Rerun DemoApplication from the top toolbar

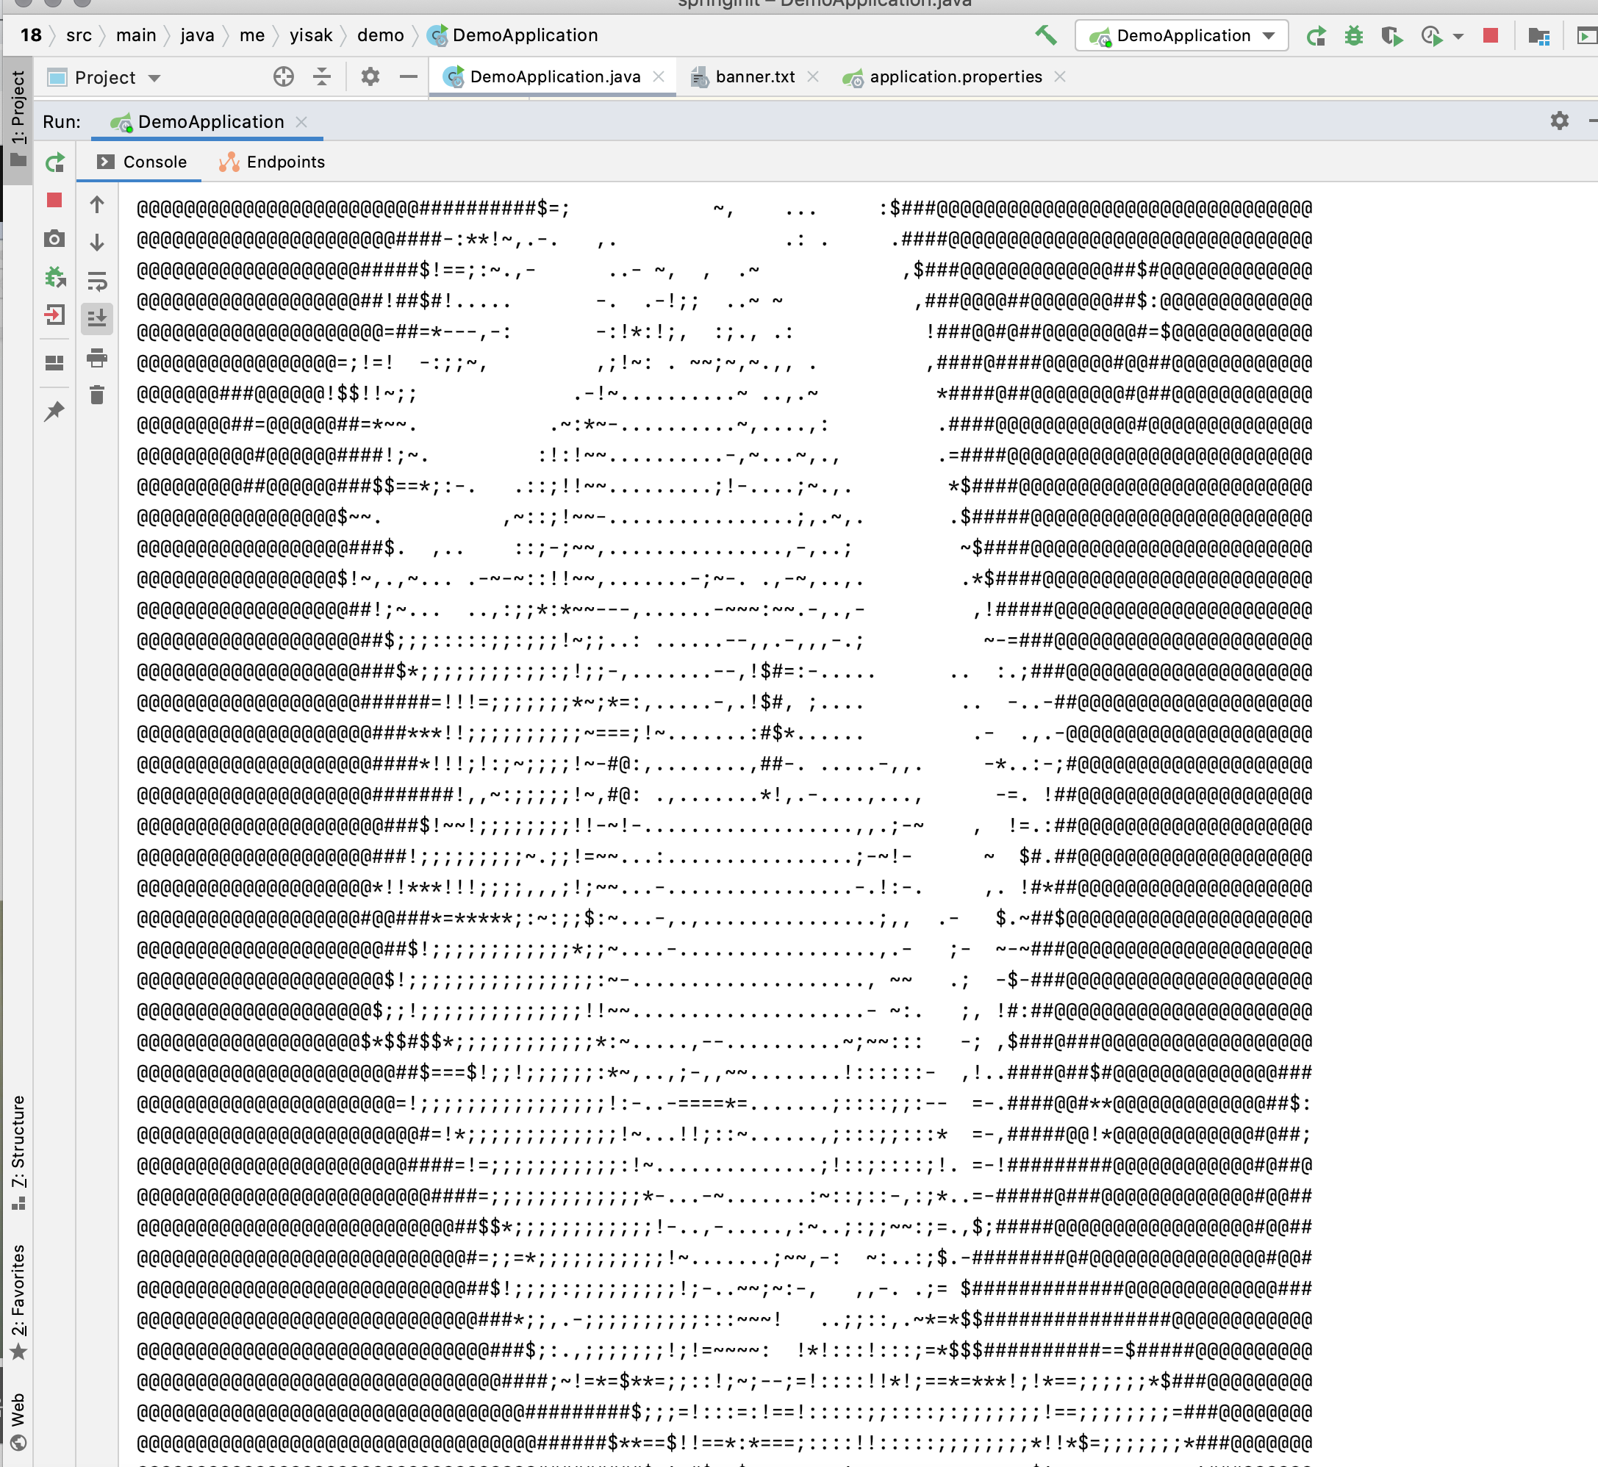point(1316,36)
